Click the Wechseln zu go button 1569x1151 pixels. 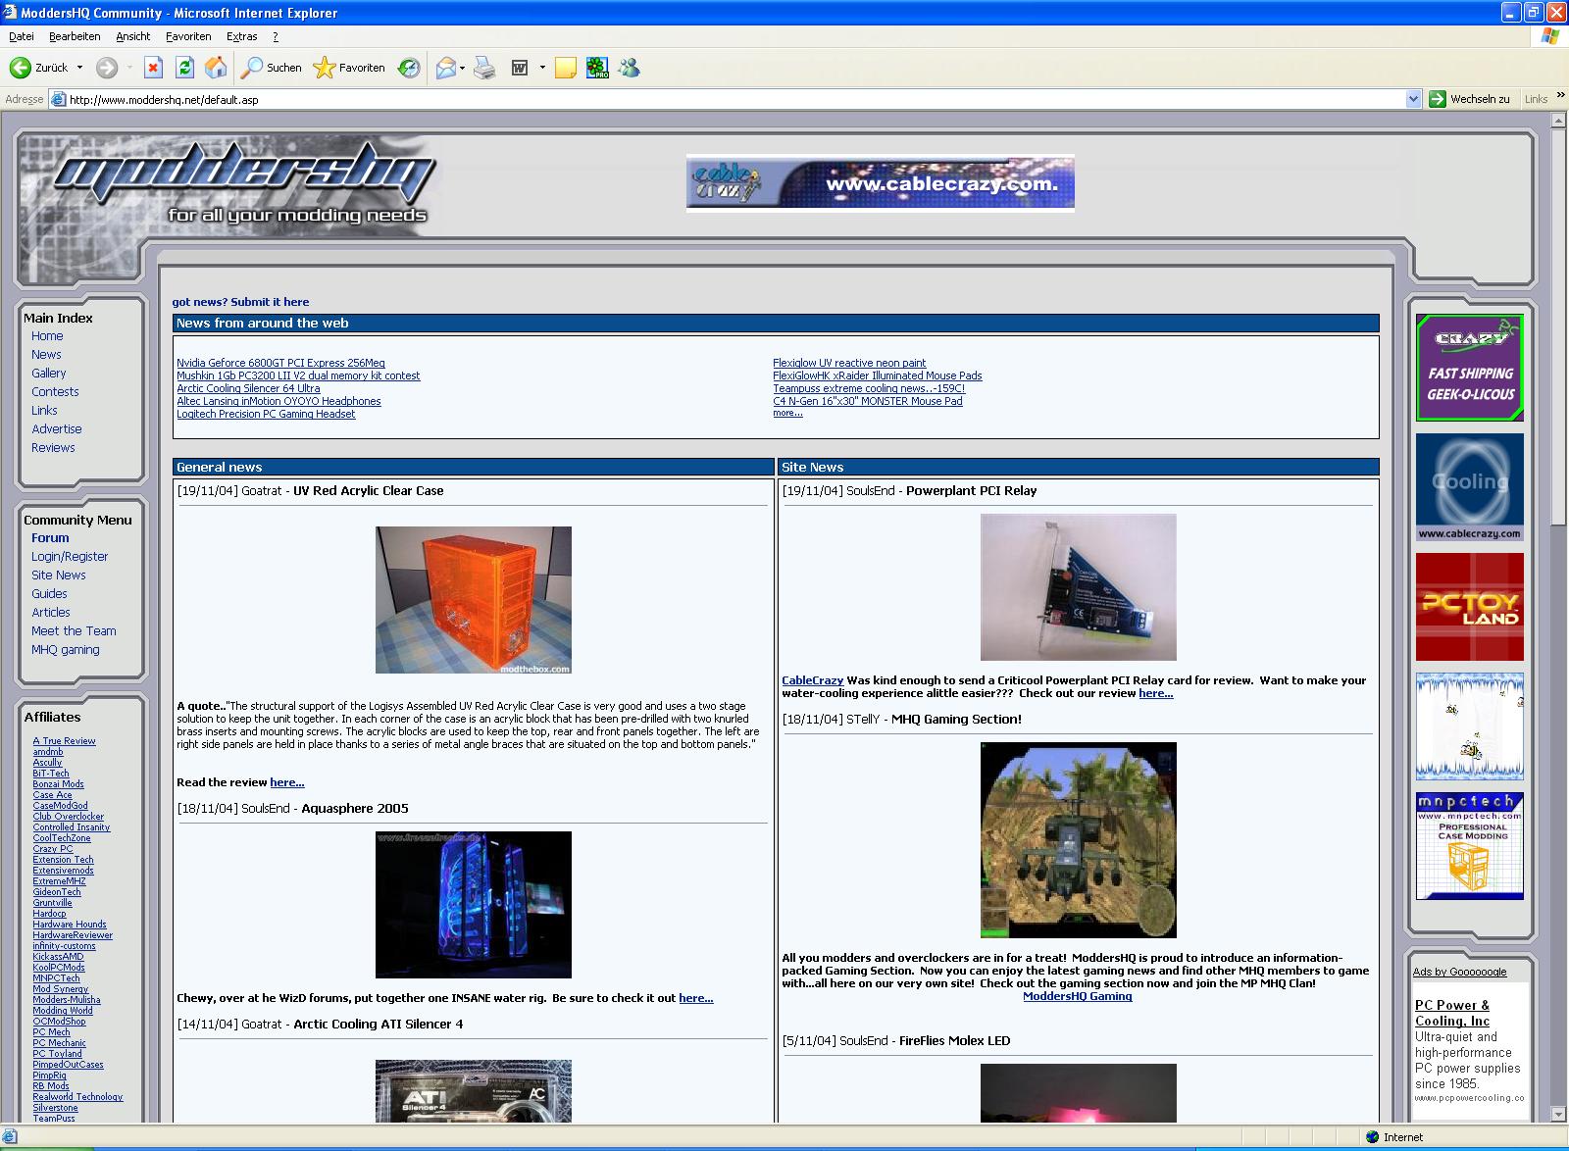pyautogui.click(x=1469, y=99)
